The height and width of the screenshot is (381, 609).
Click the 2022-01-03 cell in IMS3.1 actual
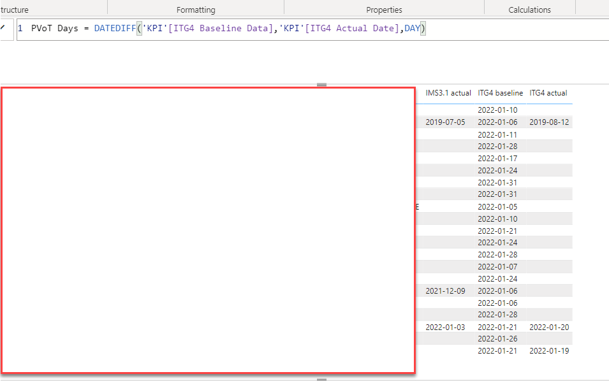point(445,327)
